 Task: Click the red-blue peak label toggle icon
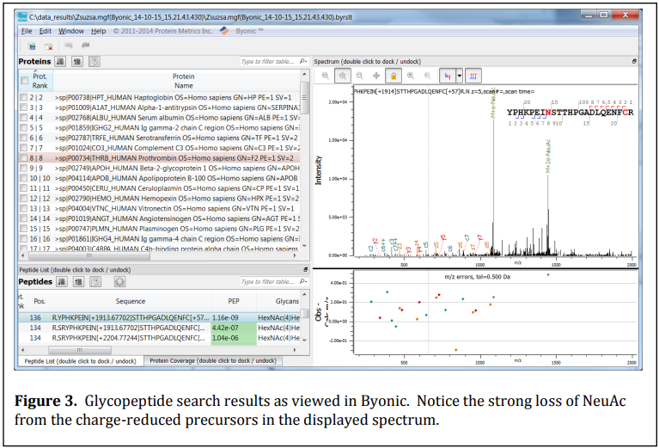(x=473, y=76)
